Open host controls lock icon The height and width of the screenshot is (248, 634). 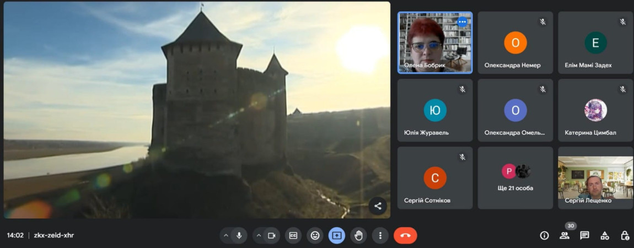click(625, 235)
